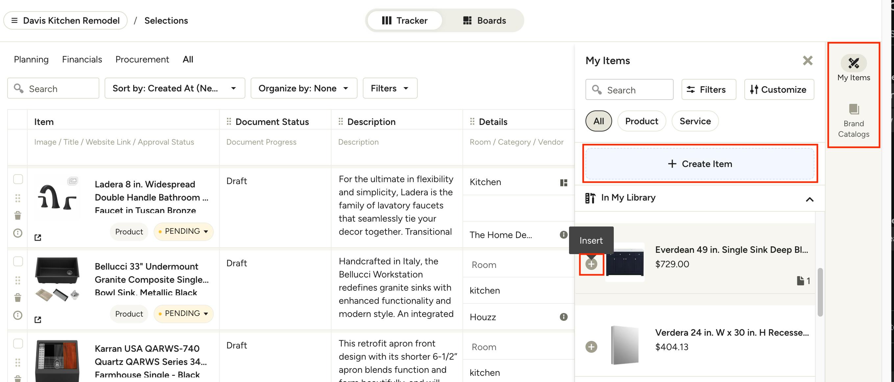Image resolution: width=894 pixels, height=382 pixels.
Task: Click Product tag on Ladera faucet
Action: point(129,232)
